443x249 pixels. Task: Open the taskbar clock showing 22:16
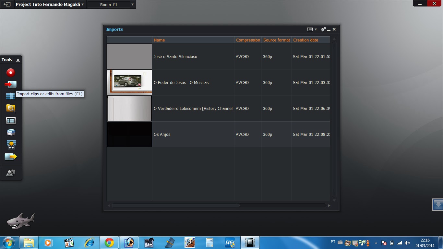pyautogui.click(x=425, y=243)
